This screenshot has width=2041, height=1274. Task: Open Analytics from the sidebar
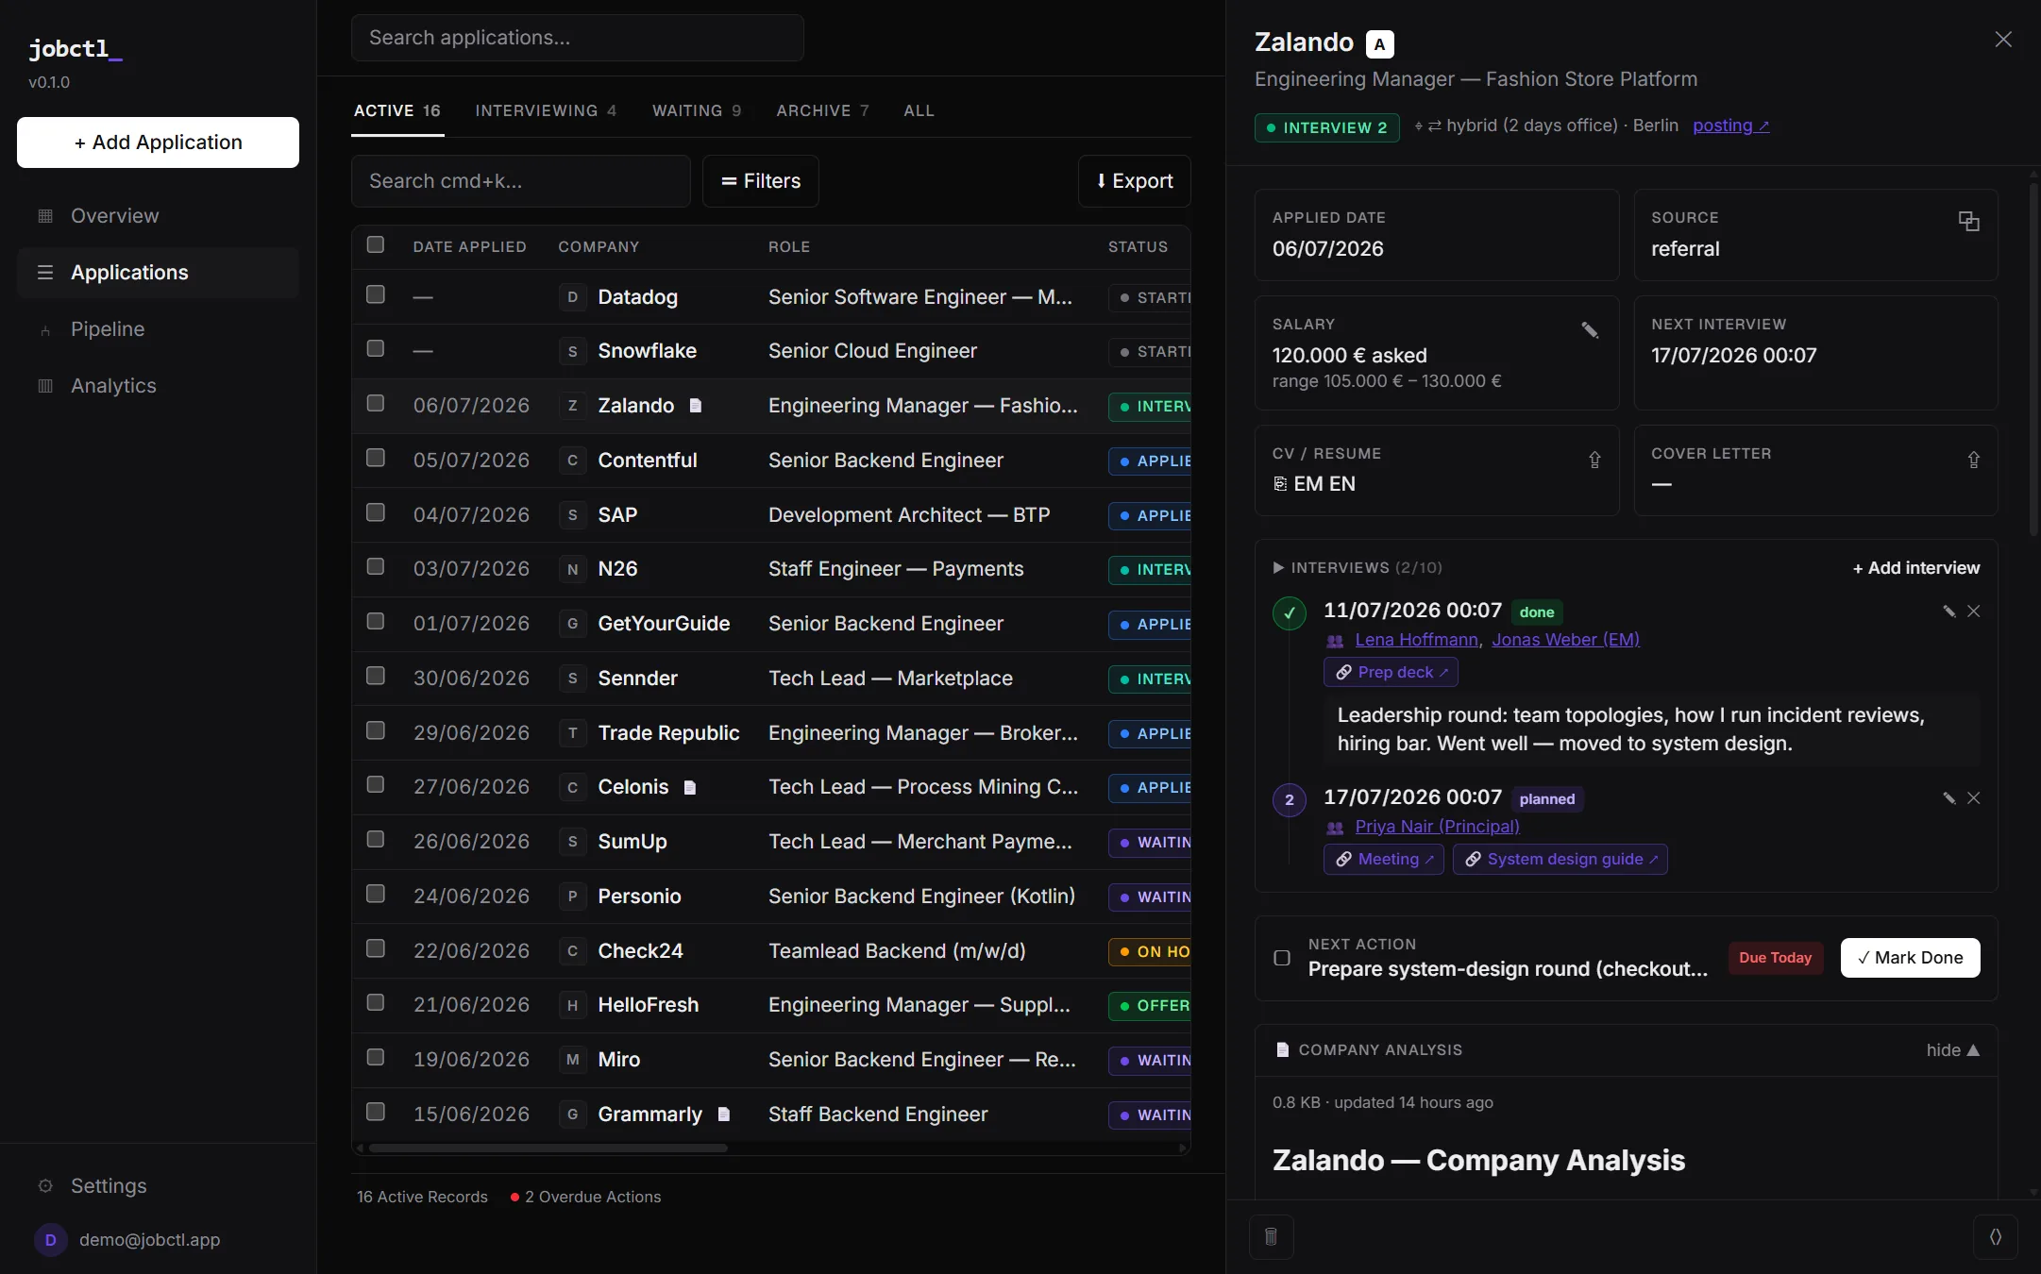[x=158, y=386]
